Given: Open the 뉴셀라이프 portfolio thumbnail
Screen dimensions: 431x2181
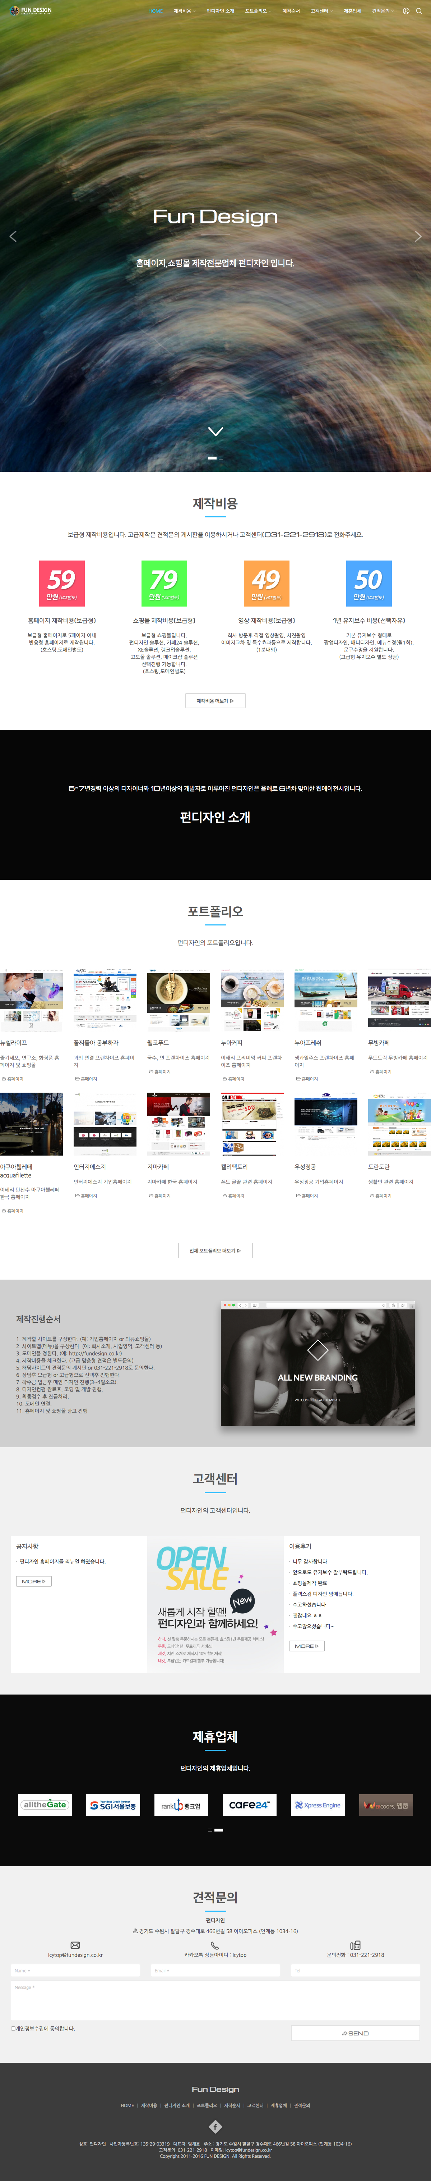Looking at the screenshot, I should pos(31,1000).
